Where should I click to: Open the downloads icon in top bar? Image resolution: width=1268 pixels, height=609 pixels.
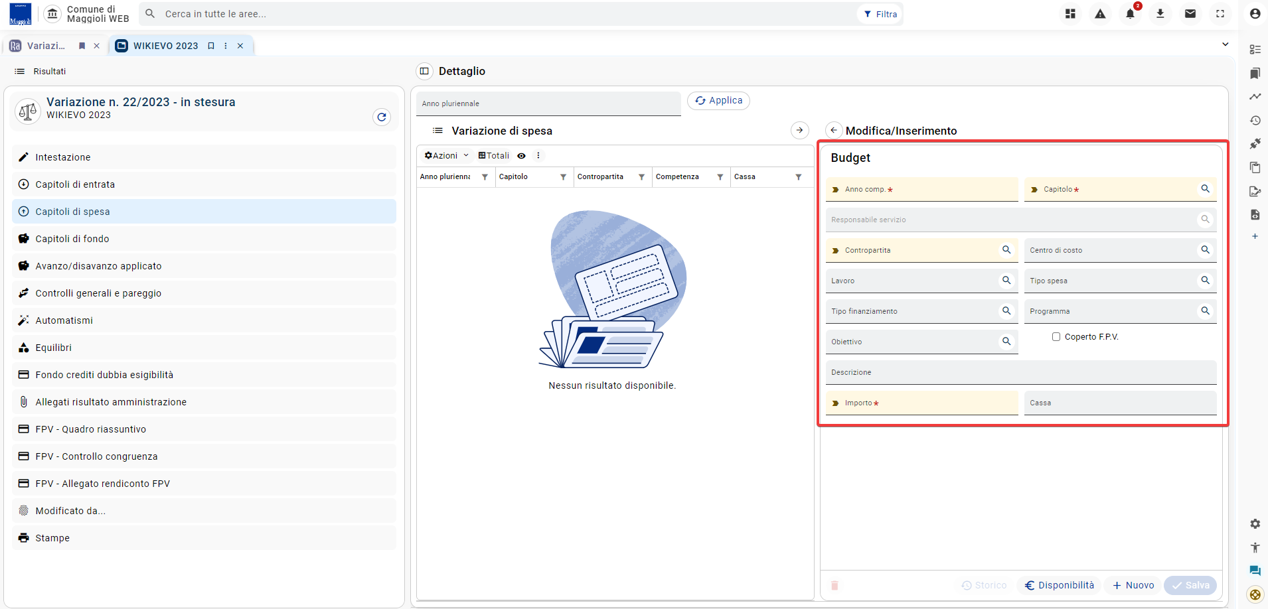pos(1160,14)
